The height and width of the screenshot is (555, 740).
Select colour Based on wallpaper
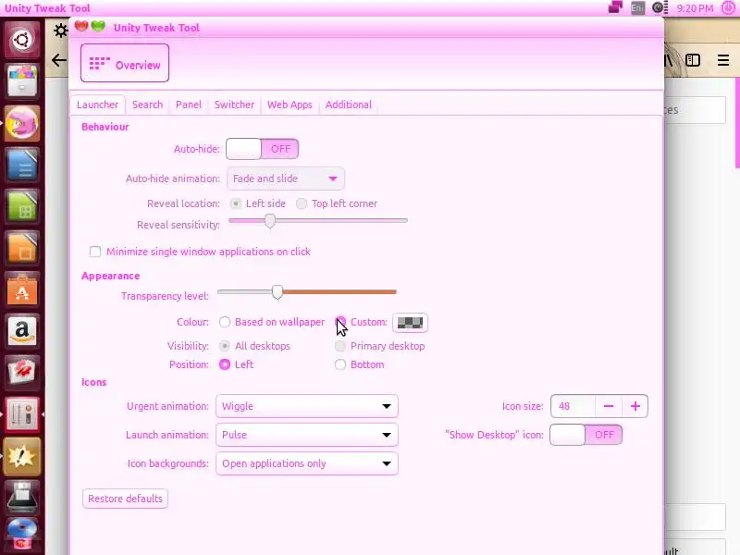[x=225, y=322]
